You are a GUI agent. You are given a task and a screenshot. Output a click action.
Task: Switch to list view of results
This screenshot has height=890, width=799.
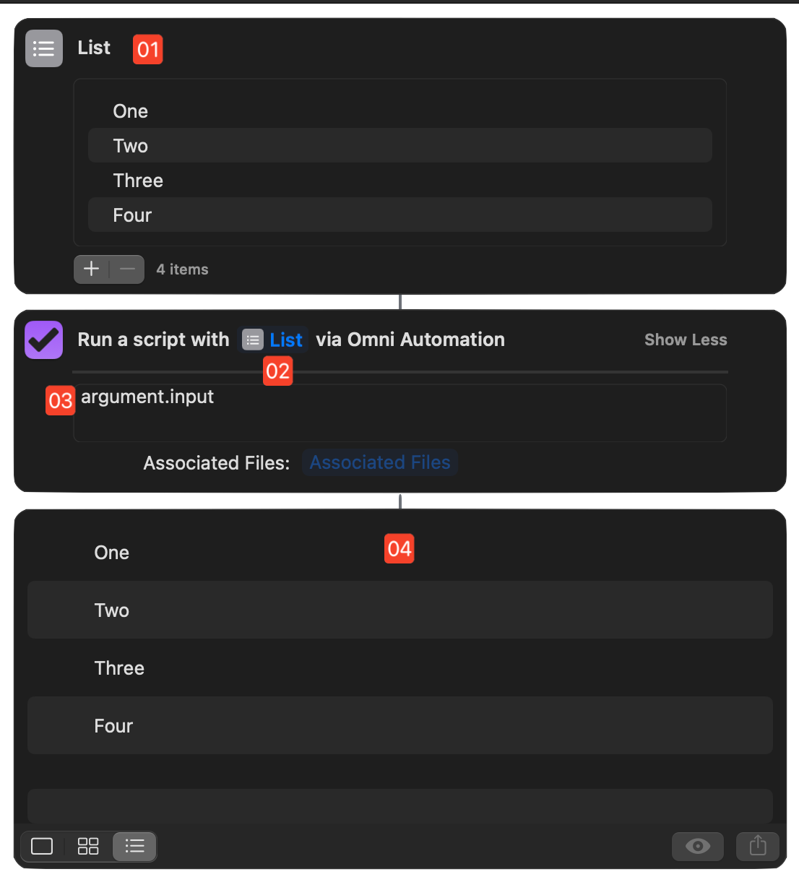pyautogui.click(x=134, y=846)
